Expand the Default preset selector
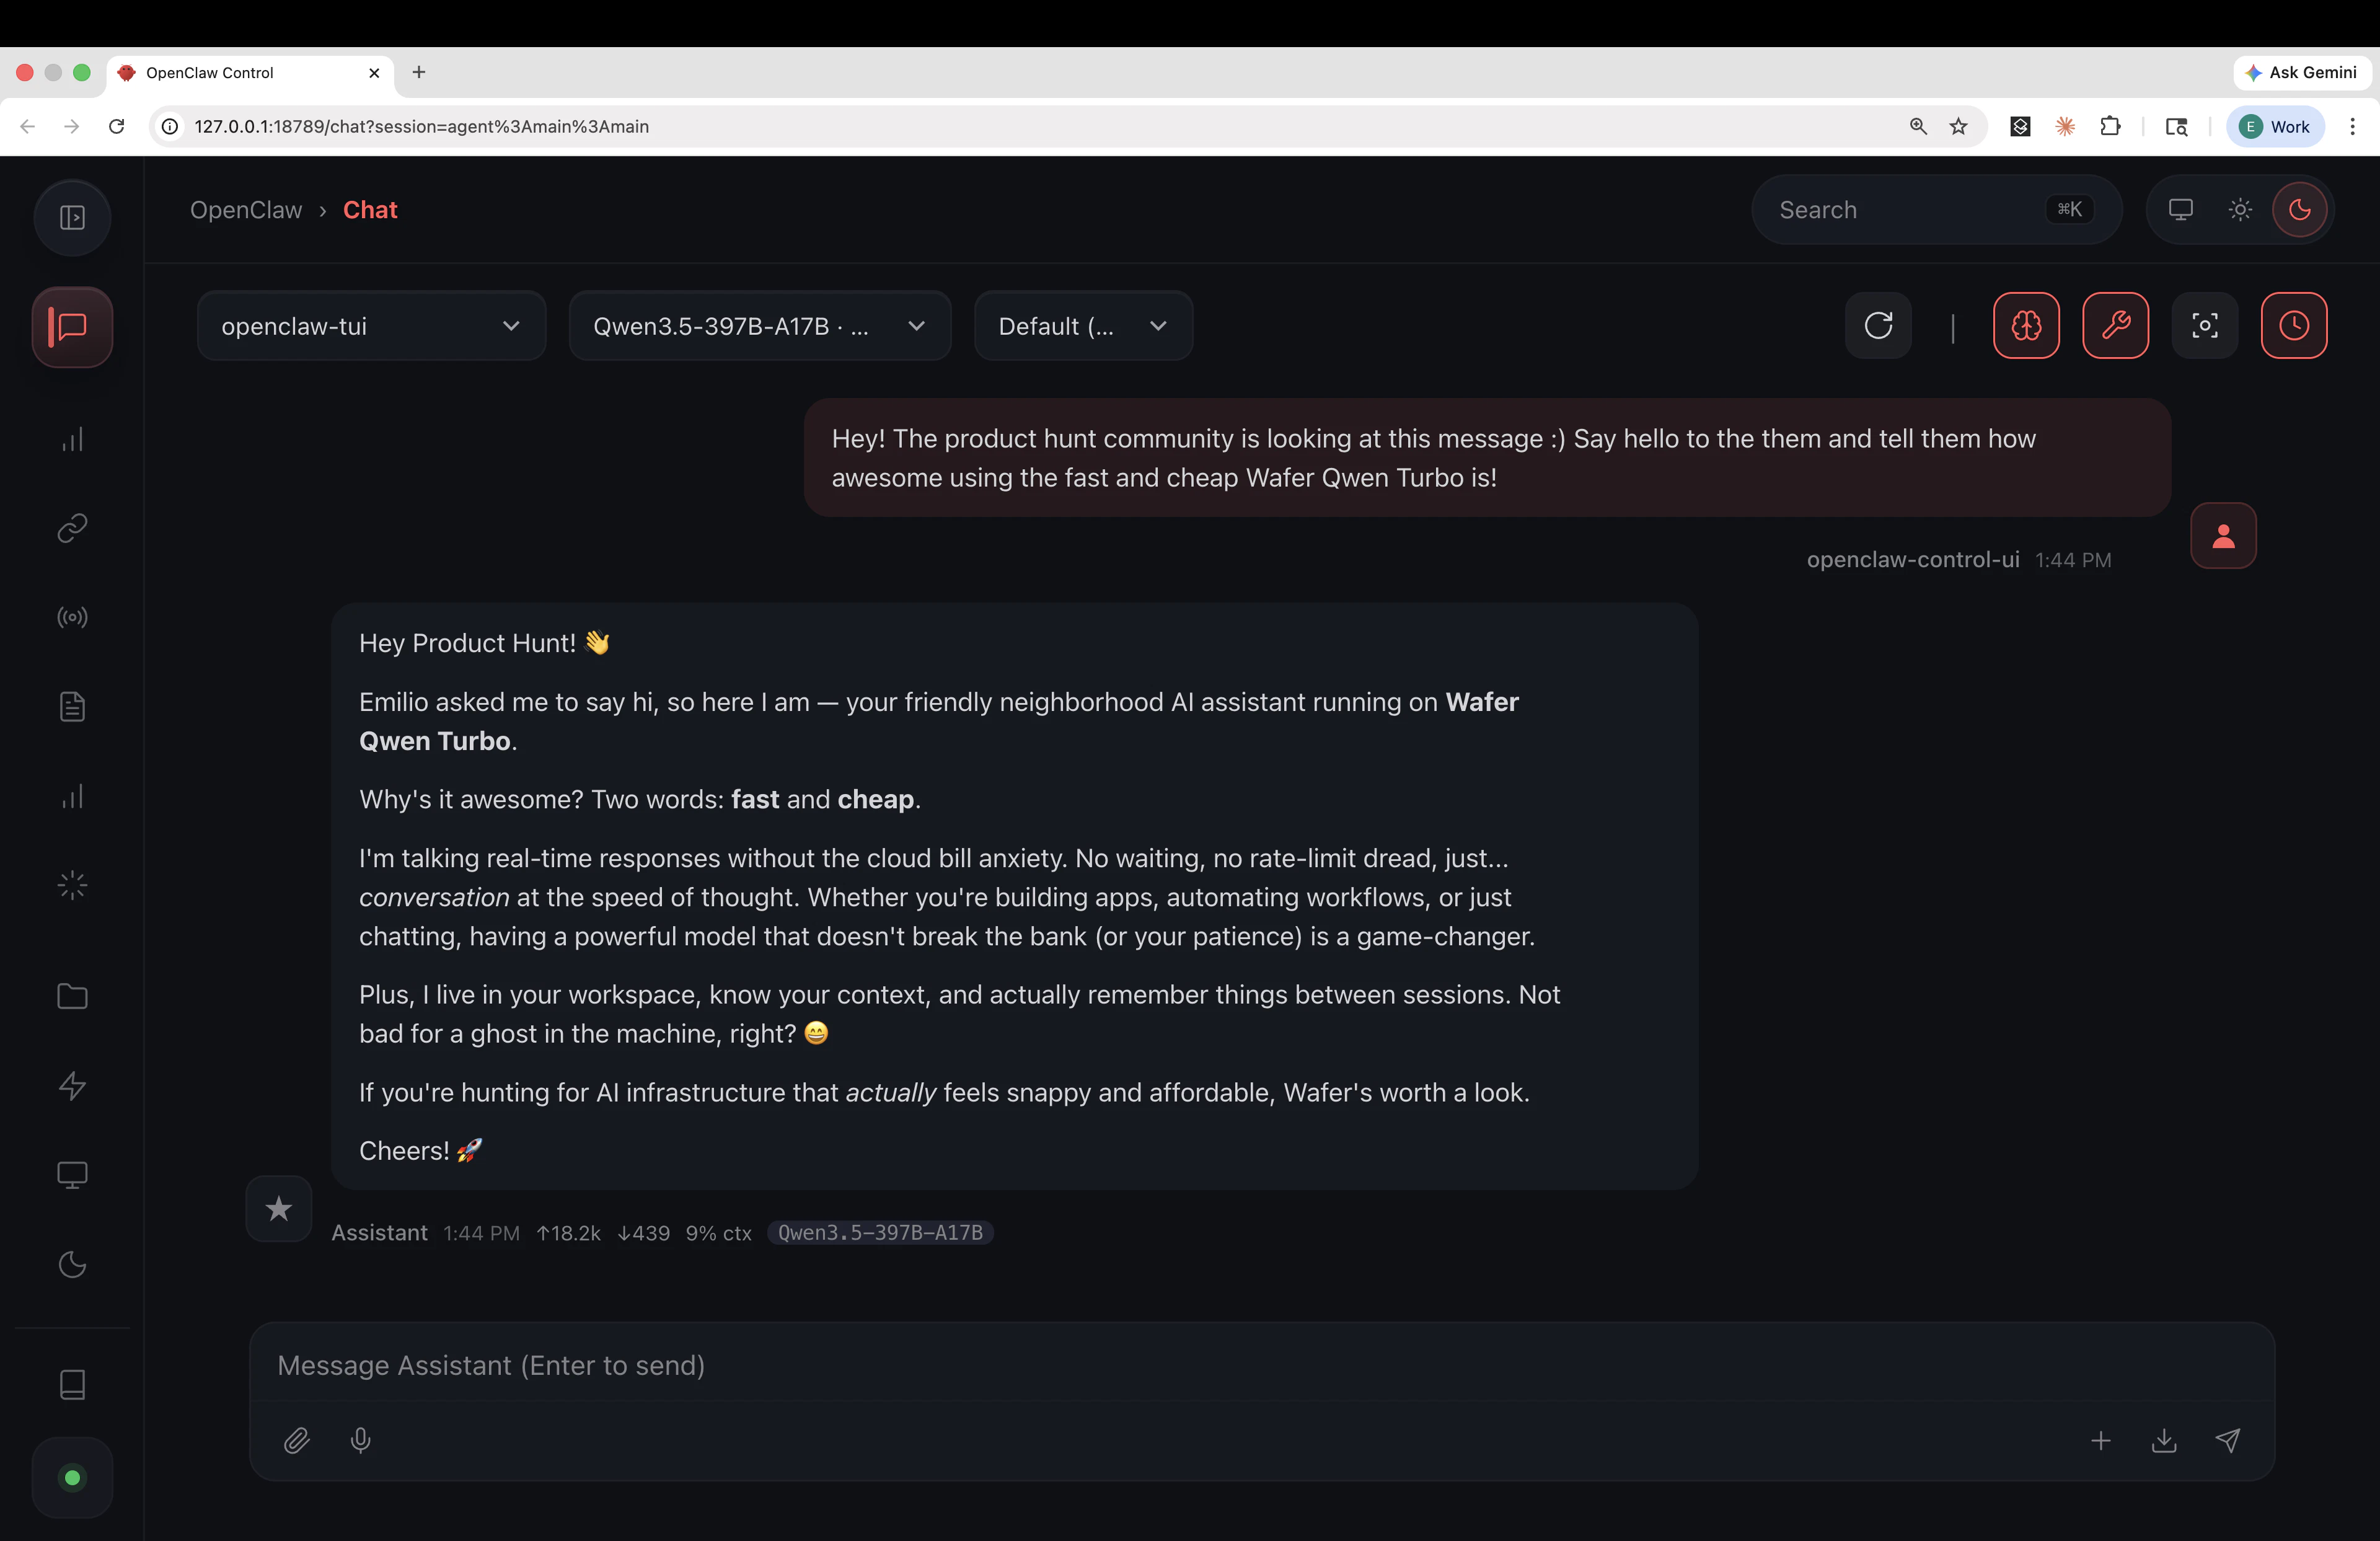Viewport: 2380px width, 1541px height. pyautogui.click(x=1083, y=326)
